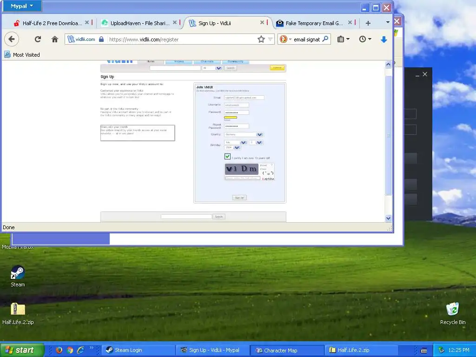Click into the Username input field
Screen dimensions: 476x357
[x=237, y=105]
